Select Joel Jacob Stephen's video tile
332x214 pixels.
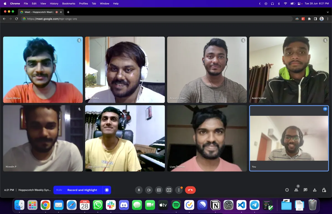125,138
